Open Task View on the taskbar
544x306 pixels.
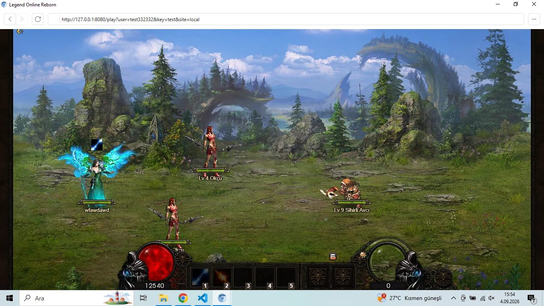click(143, 298)
